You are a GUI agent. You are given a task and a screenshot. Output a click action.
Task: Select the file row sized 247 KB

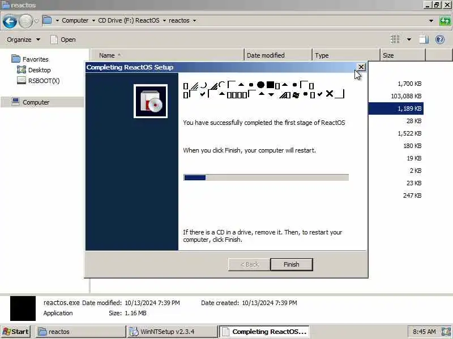tap(412, 195)
